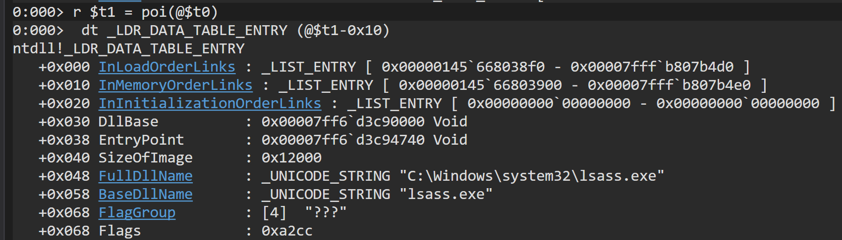Click the EntryPoint address ending in d3c94740

click(343, 140)
